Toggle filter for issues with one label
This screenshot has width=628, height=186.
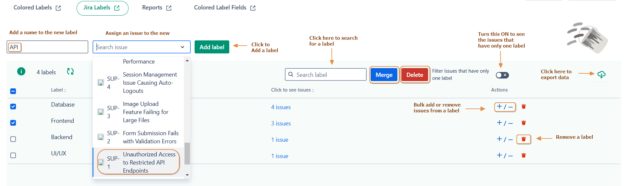[x=502, y=75]
